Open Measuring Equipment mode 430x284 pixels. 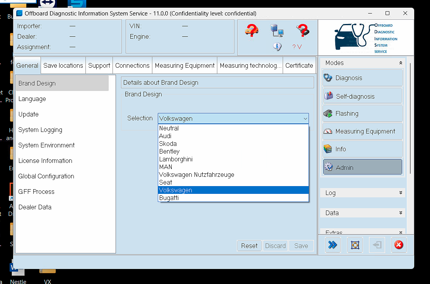(362, 131)
